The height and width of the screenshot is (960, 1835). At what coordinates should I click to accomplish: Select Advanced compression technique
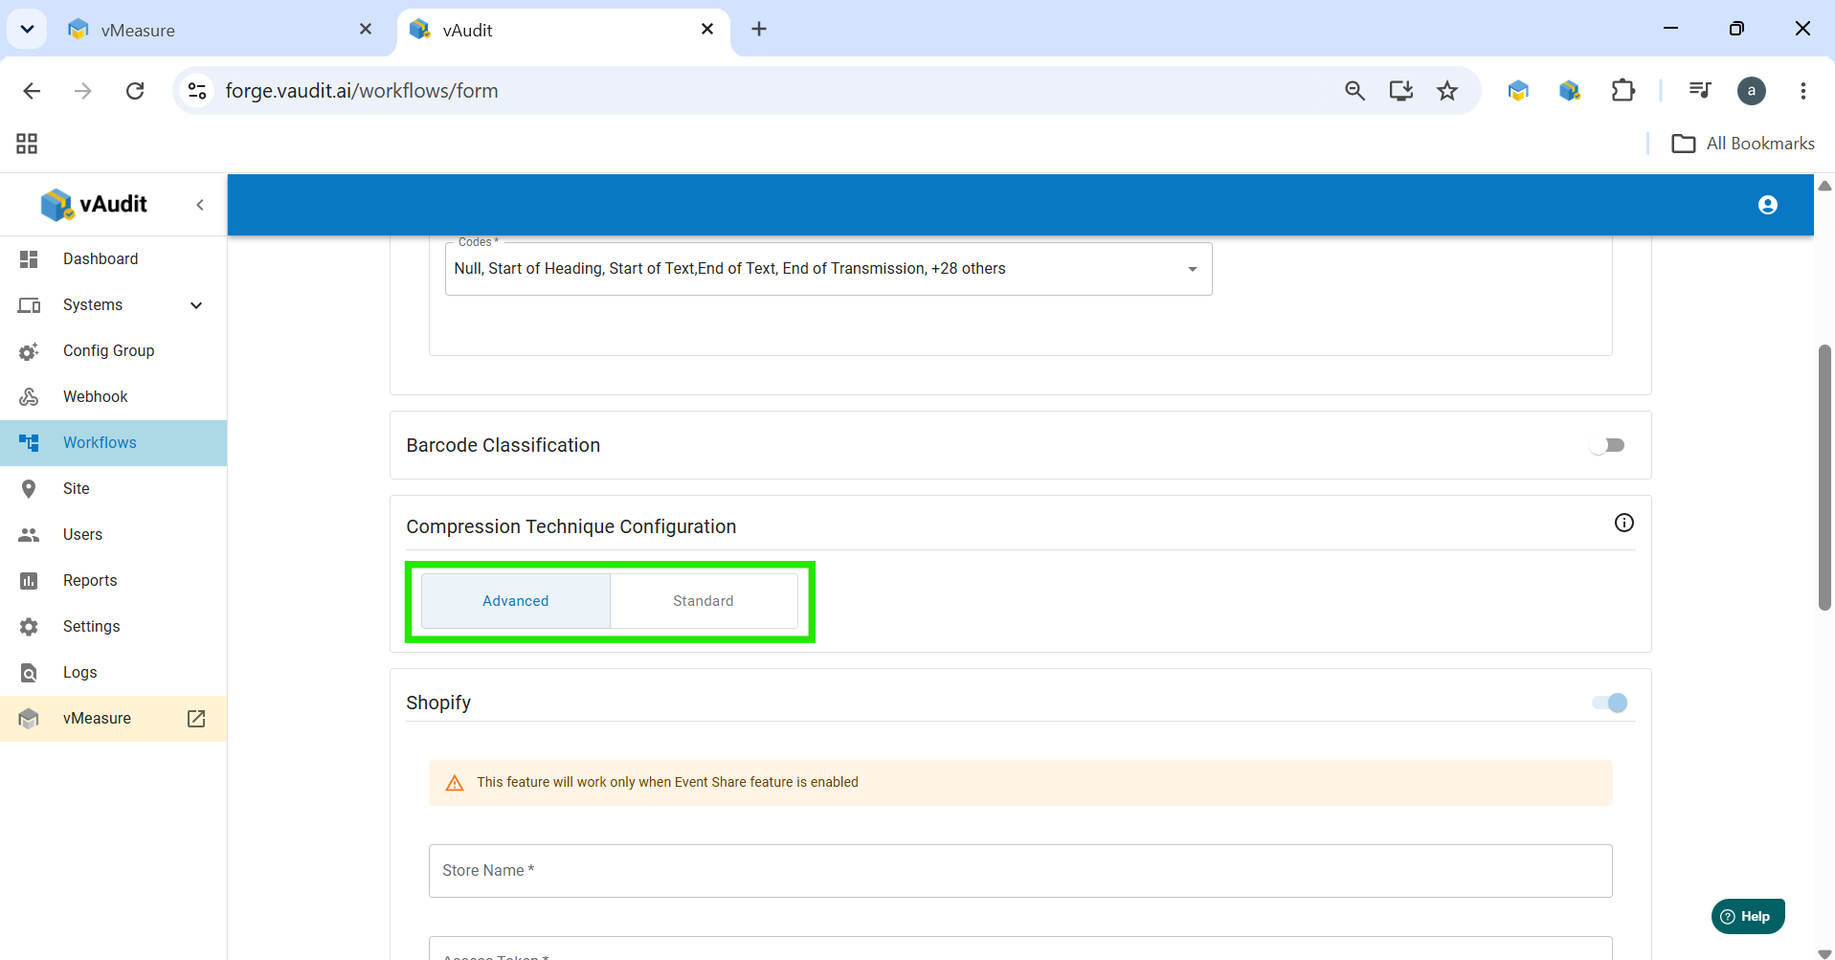[x=516, y=601]
